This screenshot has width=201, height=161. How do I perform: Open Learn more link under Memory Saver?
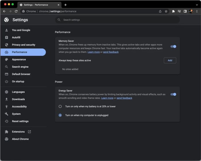tap(94, 52)
